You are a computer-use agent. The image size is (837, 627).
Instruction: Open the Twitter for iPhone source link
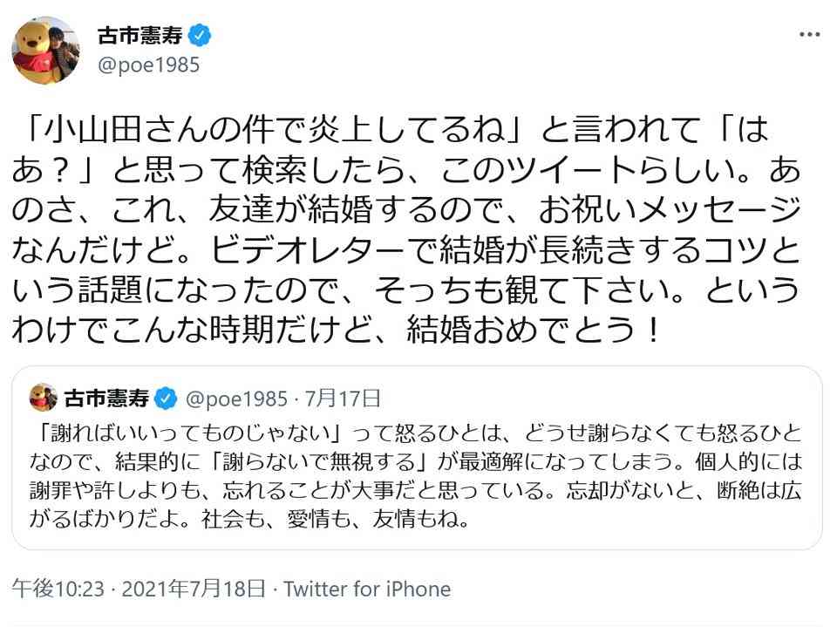point(367,590)
